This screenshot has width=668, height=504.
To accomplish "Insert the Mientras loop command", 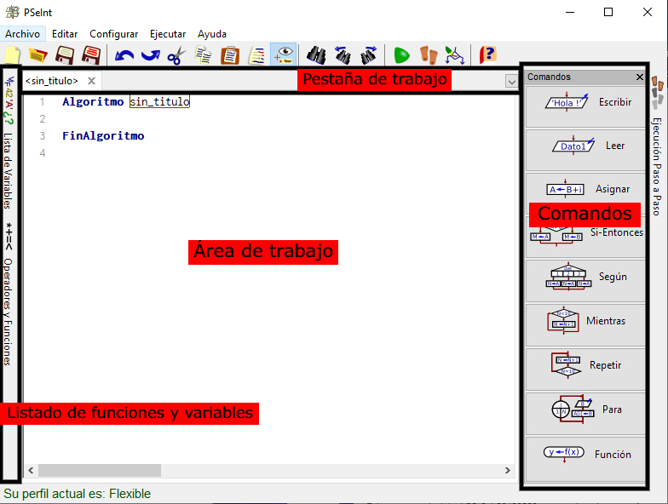I will tap(584, 322).
